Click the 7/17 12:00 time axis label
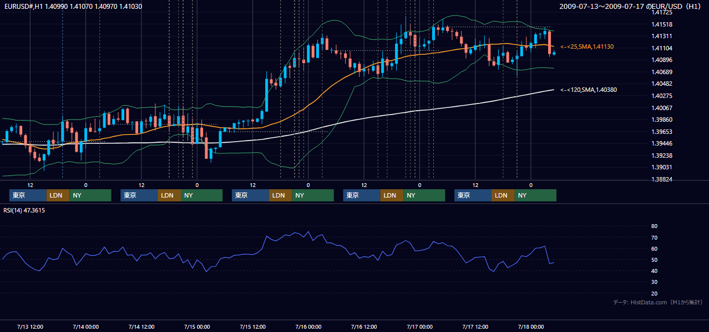 click(475, 326)
